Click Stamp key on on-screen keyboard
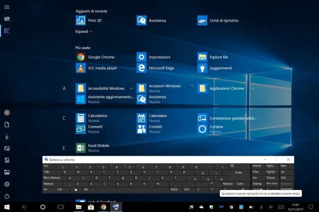This screenshot has height=212, width=319. [x=258, y=184]
